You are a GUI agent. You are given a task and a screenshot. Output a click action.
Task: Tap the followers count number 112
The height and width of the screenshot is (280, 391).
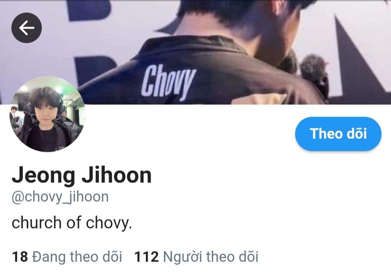[x=146, y=257]
